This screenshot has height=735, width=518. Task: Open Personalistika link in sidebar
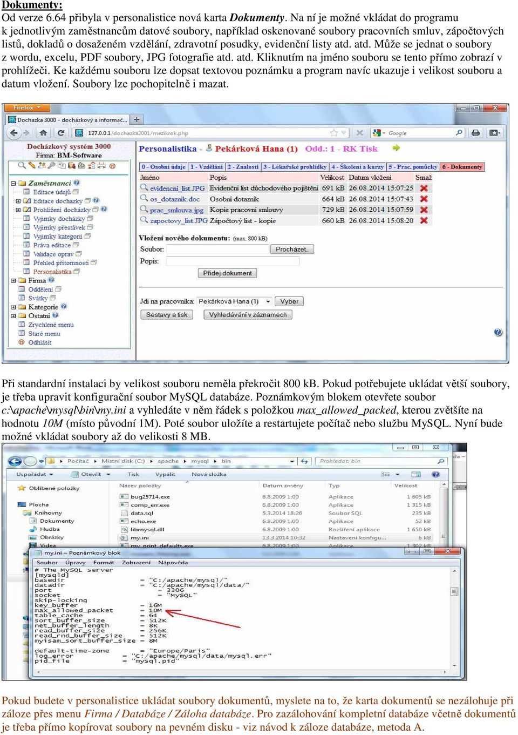52,272
